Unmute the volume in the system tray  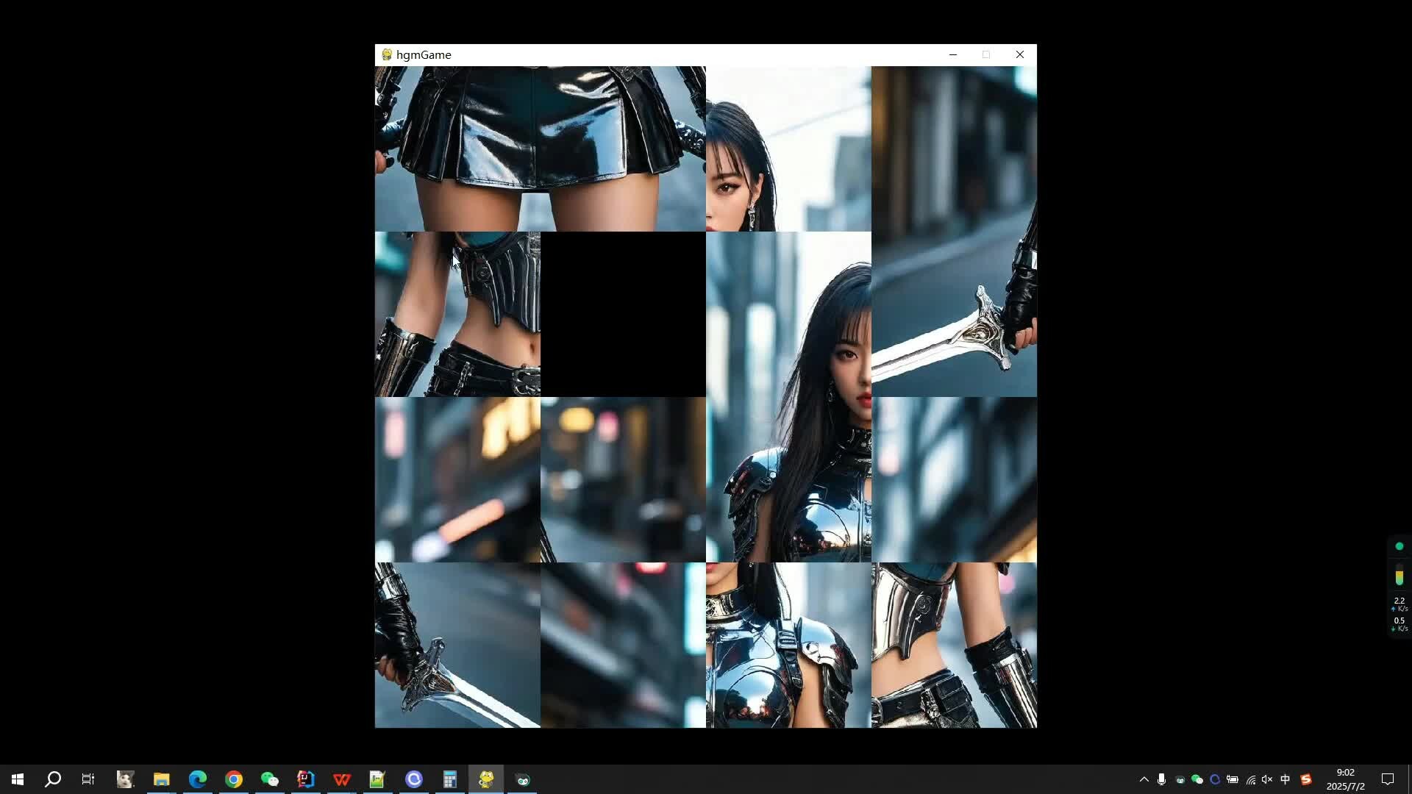pos(1267,779)
